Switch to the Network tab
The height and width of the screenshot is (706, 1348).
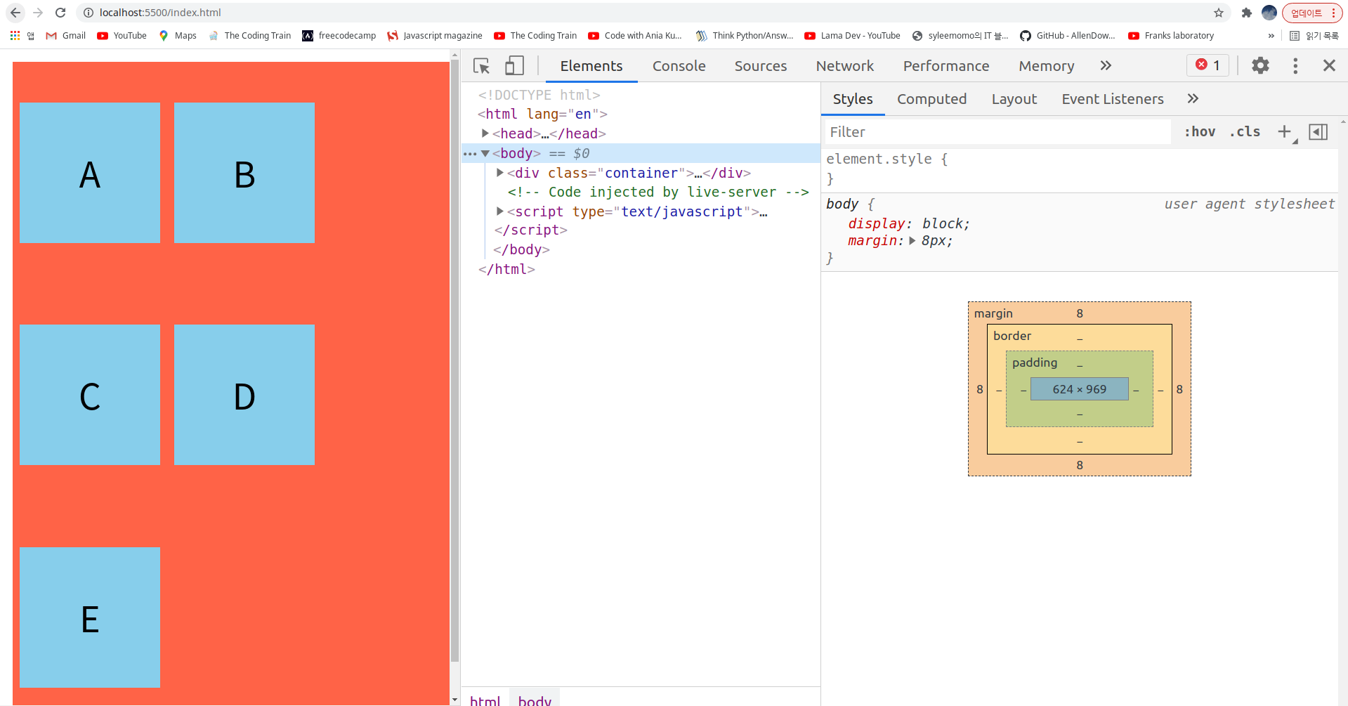tap(844, 66)
